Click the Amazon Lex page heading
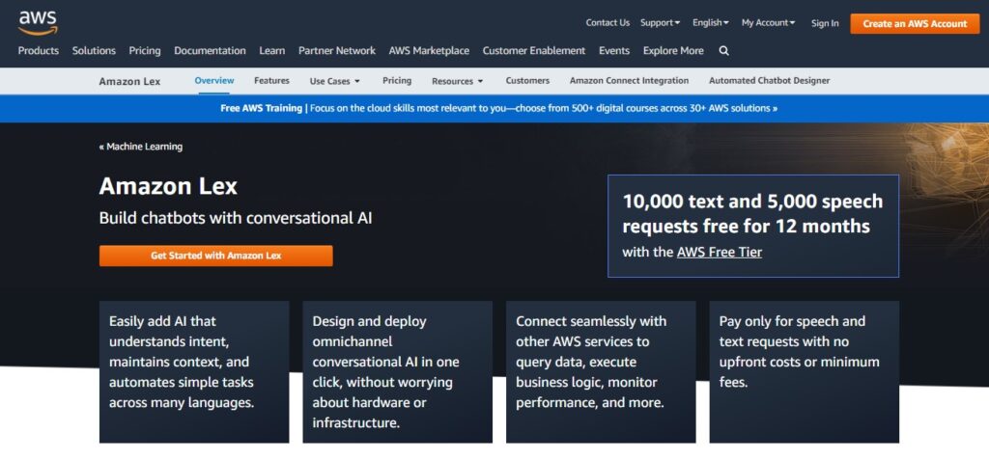This screenshot has width=989, height=459. click(x=168, y=186)
